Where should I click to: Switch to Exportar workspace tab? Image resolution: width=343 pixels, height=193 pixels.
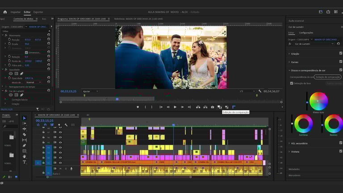tap(38, 12)
